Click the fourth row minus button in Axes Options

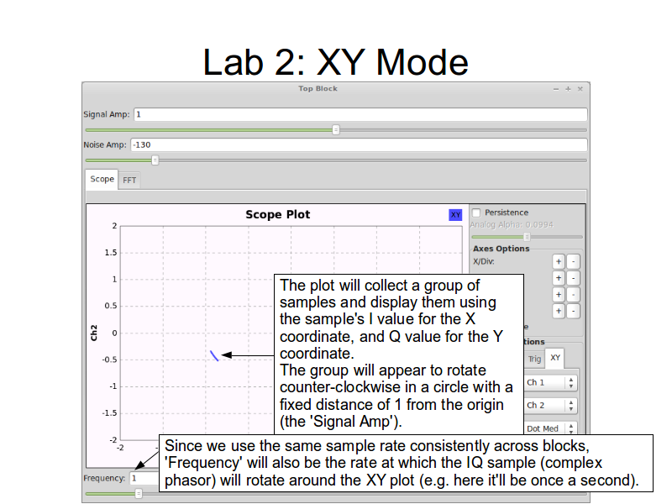pyautogui.click(x=573, y=312)
